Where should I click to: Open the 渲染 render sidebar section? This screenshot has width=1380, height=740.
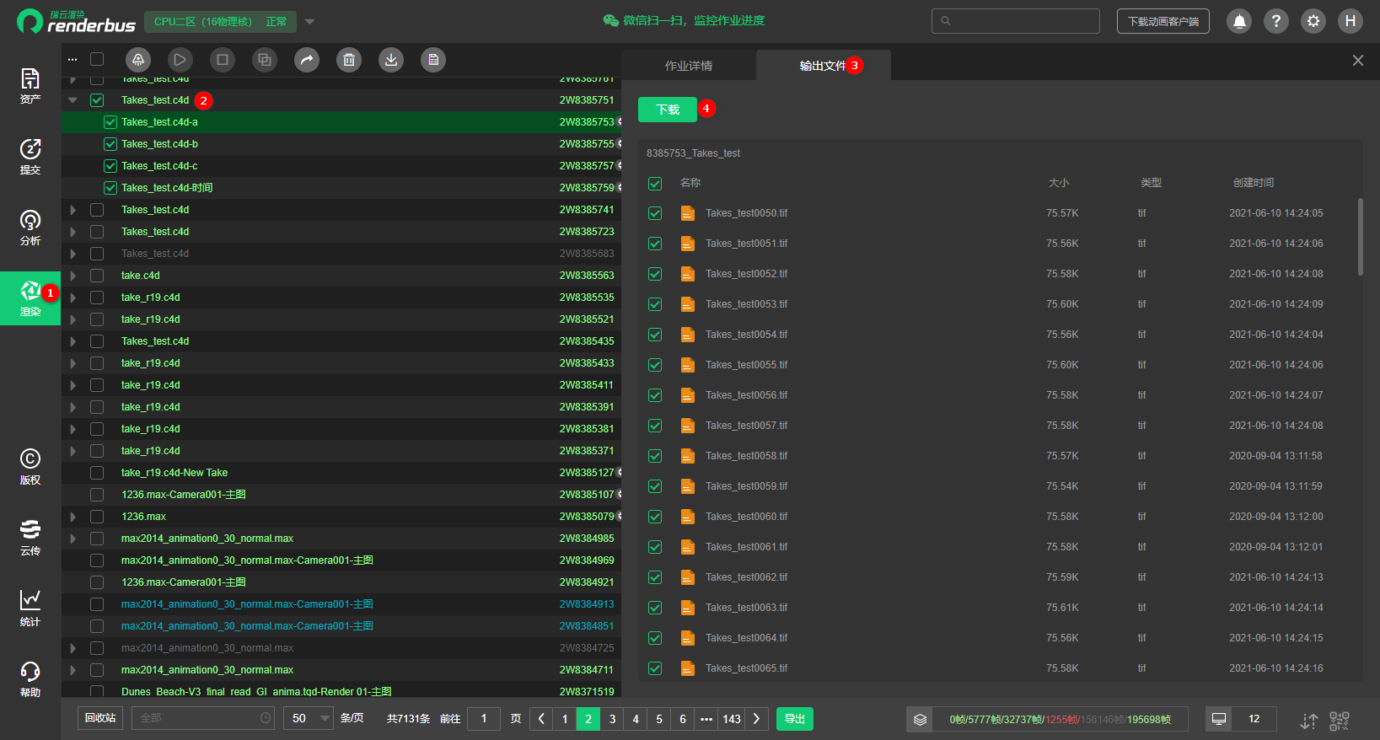click(30, 298)
